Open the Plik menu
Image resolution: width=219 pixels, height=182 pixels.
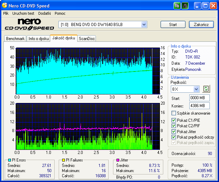pos(6,13)
